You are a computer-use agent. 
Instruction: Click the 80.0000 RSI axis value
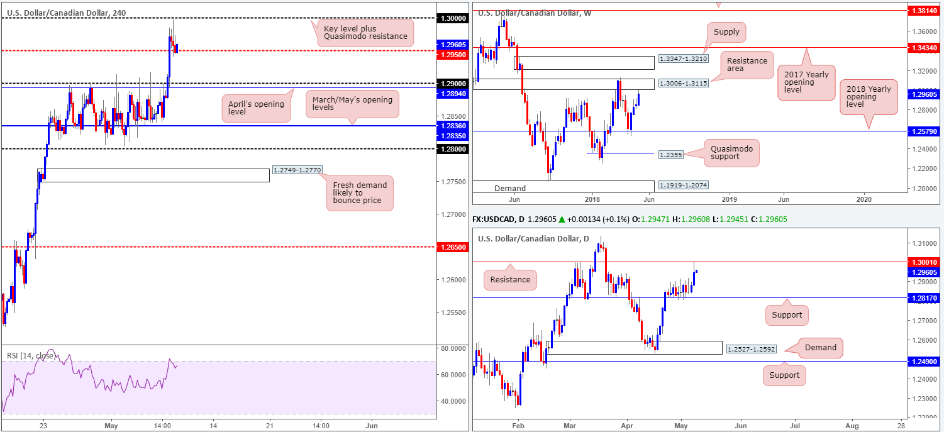click(454, 348)
